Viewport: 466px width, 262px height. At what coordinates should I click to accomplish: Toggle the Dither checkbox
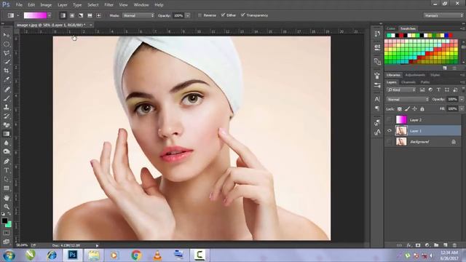pos(223,15)
